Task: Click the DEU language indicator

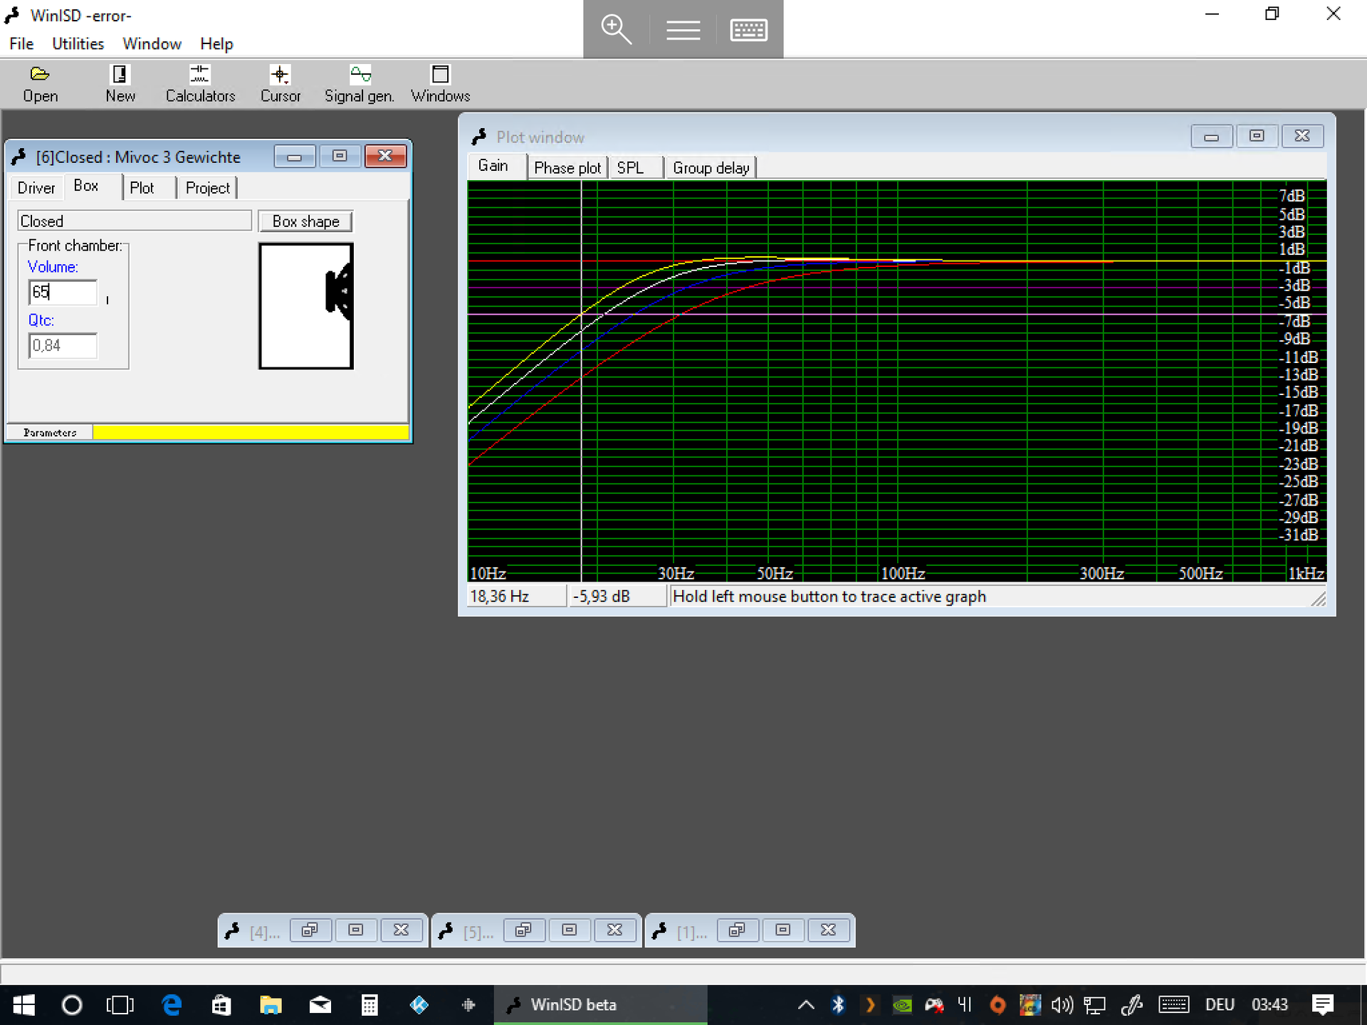Action: [x=1220, y=1005]
